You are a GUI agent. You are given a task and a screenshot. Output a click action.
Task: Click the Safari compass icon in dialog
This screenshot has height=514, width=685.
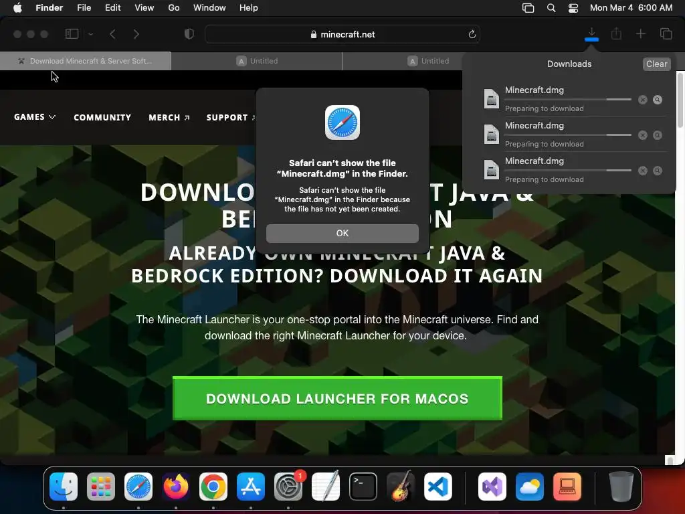point(342,122)
